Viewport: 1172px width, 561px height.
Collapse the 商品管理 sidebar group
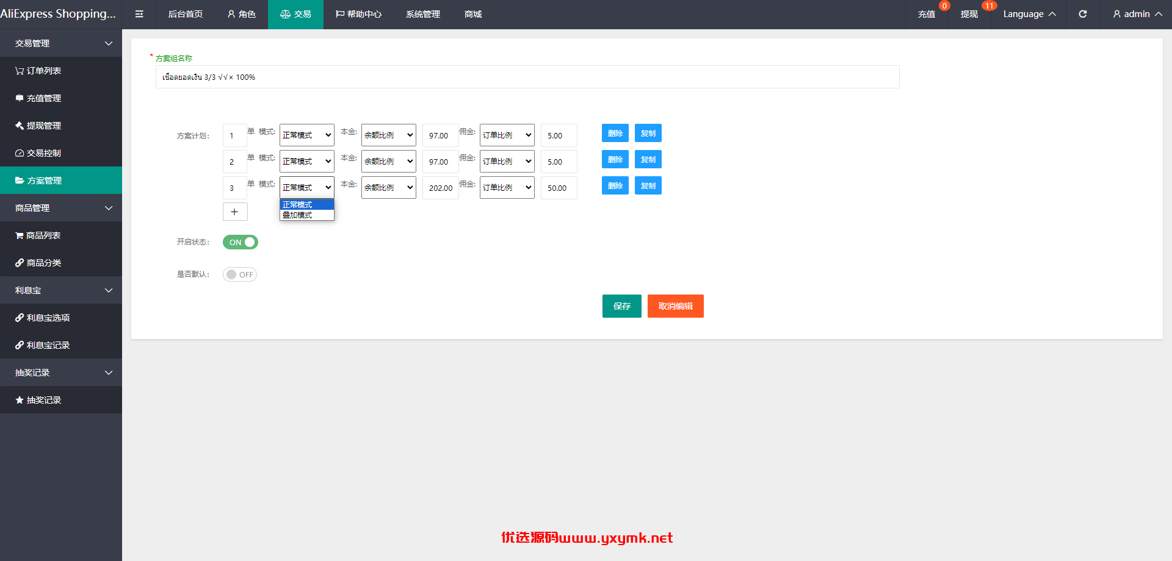(61, 208)
